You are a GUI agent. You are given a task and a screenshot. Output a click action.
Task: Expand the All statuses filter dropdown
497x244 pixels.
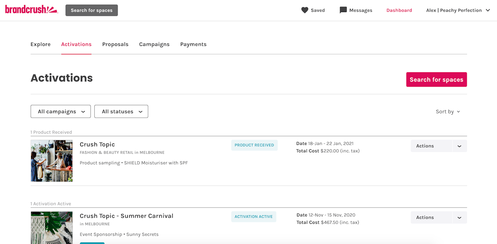coord(121,112)
